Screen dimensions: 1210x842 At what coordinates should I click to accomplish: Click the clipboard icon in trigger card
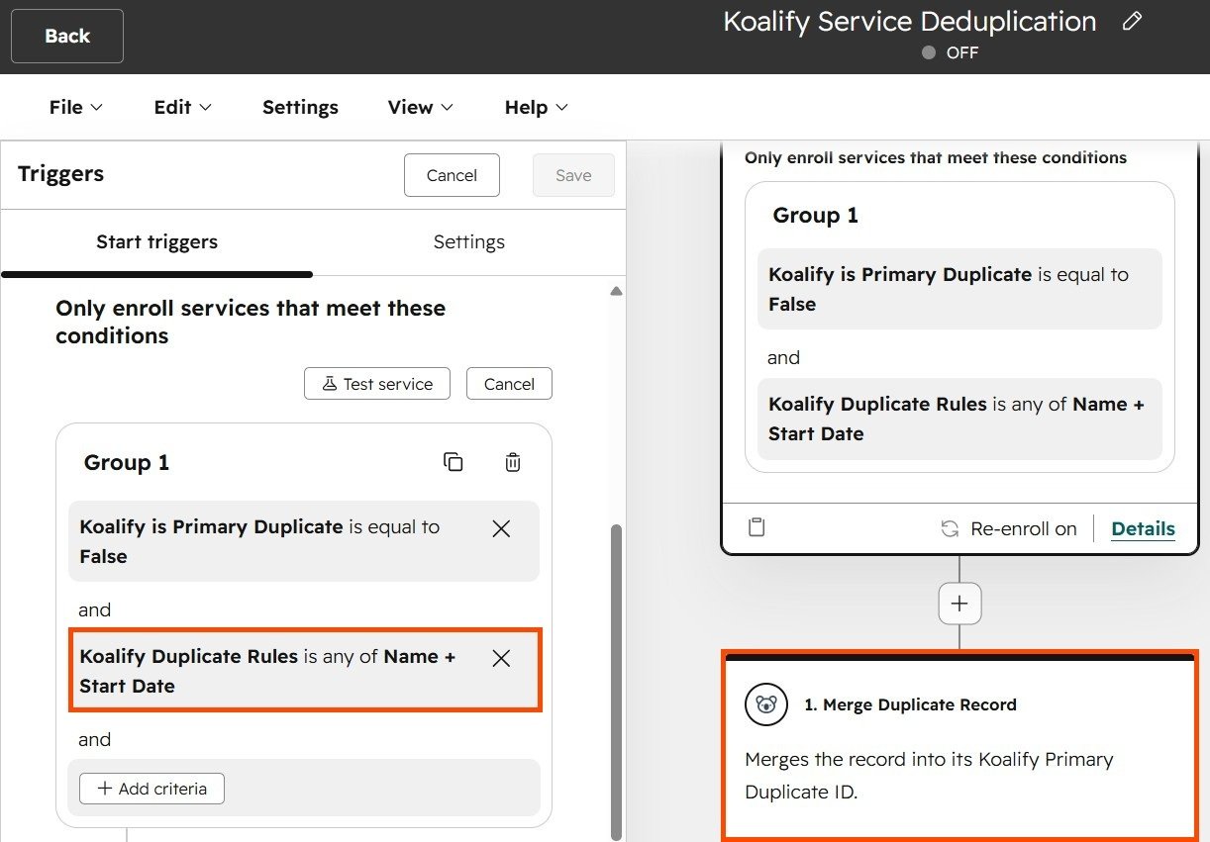[756, 527]
